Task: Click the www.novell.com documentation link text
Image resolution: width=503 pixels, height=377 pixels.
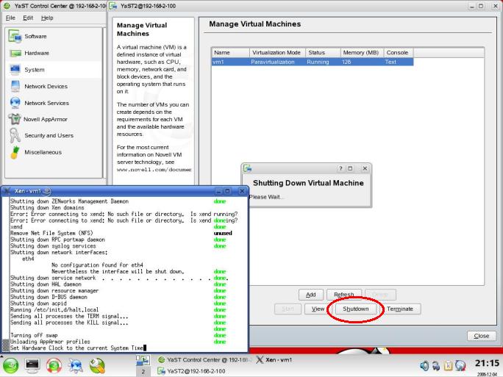Action: pos(154,170)
